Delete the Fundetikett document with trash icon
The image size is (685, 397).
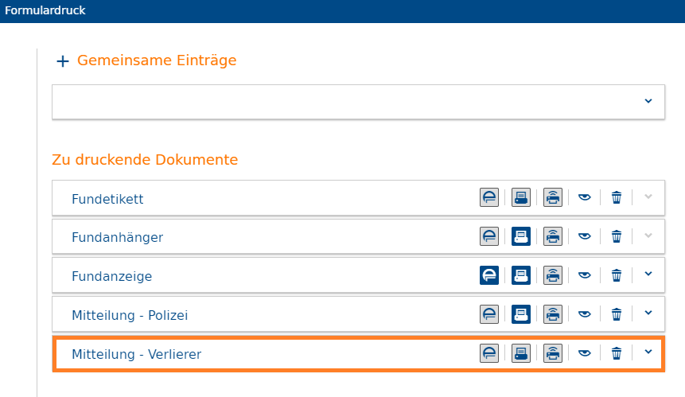(x=617, y=197)
